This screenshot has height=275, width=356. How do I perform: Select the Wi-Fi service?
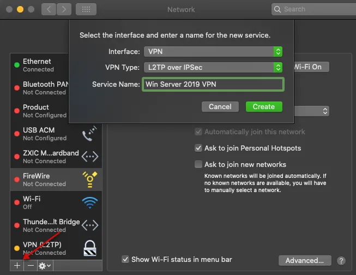pyautogui.click(x=56, y=202)
